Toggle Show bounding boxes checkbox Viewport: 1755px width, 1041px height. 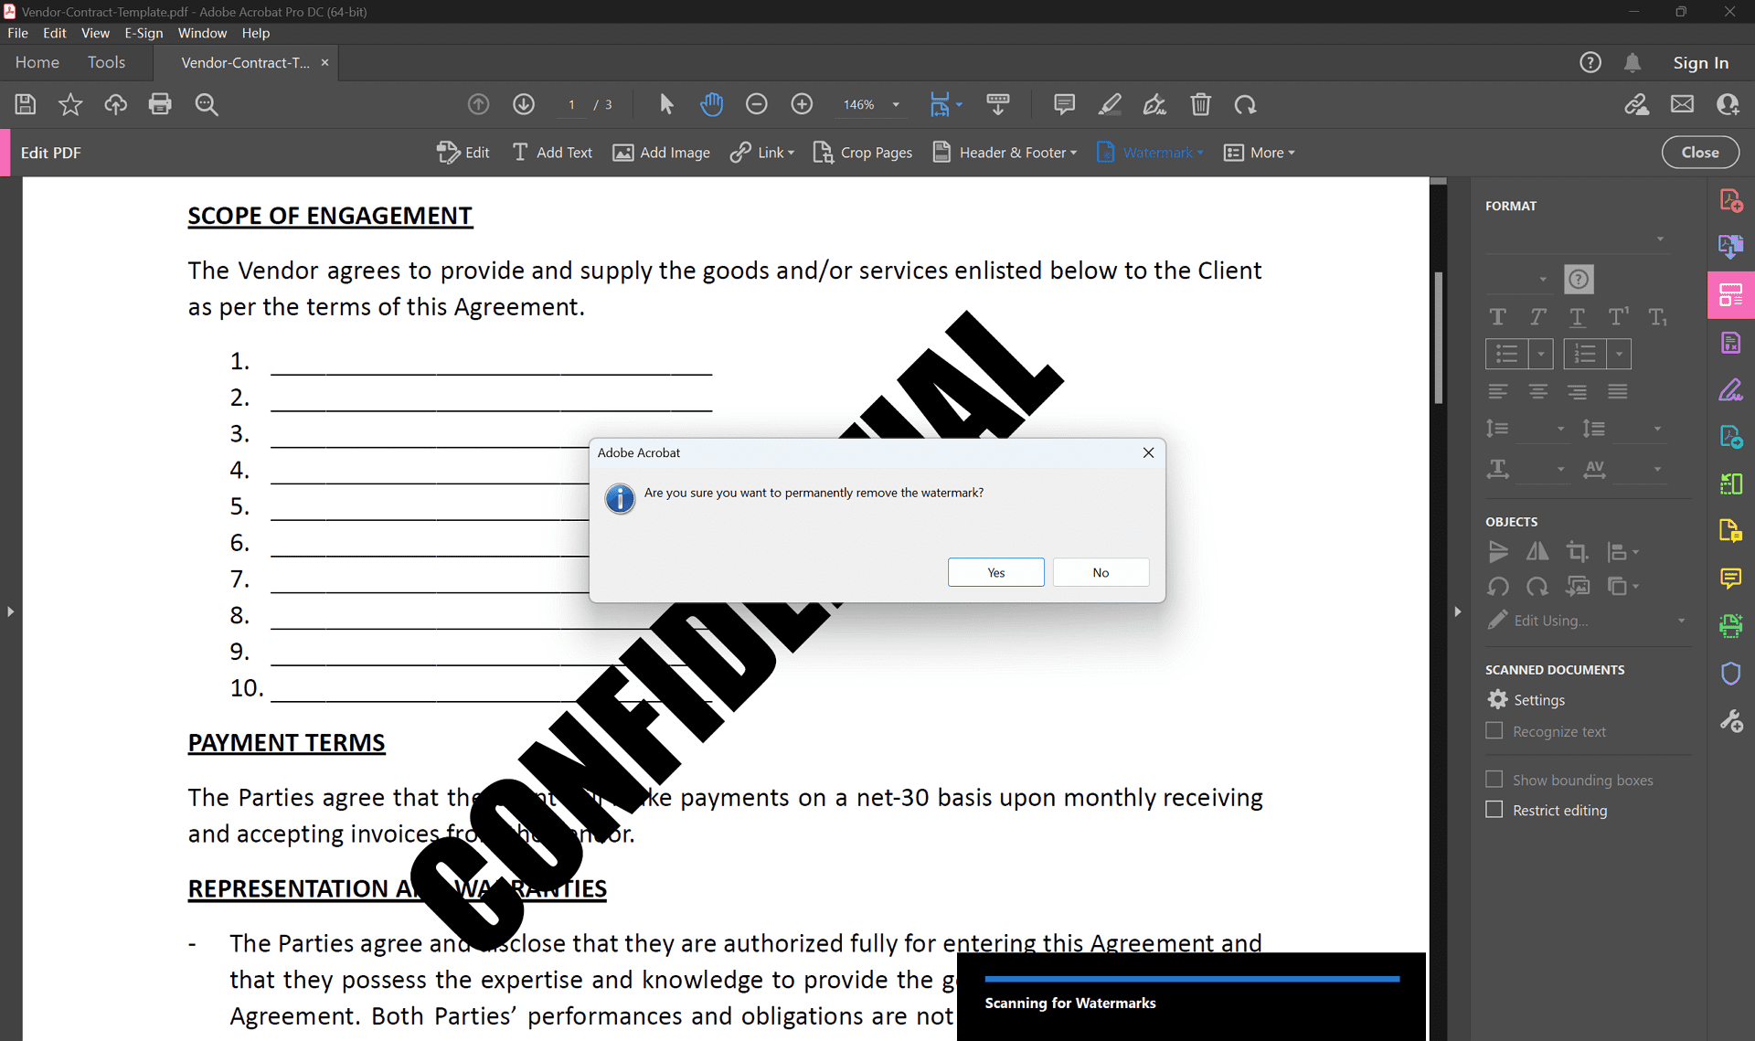[1494, 780]
